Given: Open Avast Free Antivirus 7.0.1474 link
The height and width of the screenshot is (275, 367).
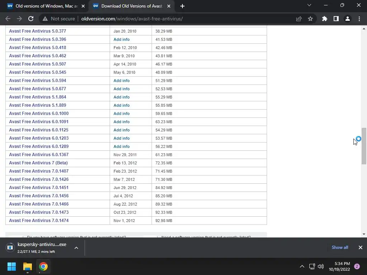Looking at the screenshot, I should pyautogui.click(x=39, y=221).
